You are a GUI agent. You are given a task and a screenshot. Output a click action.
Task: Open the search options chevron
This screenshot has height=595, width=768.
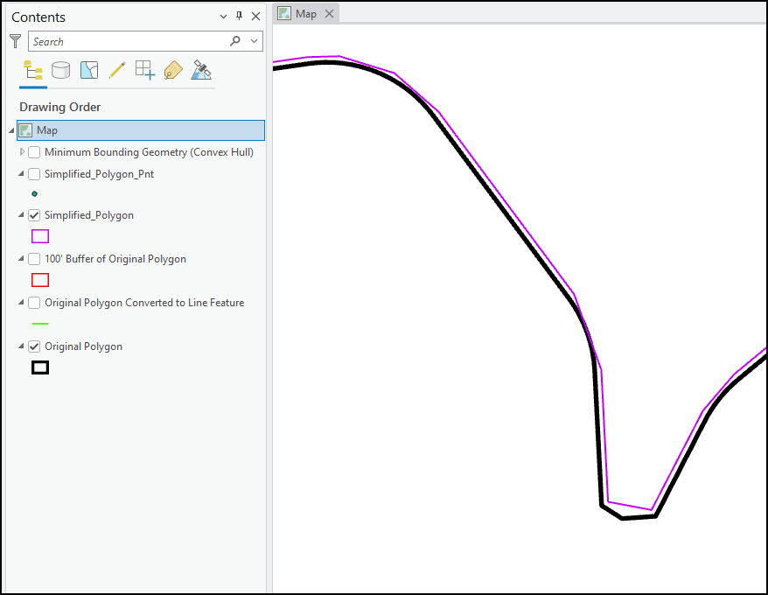[253, 40]
